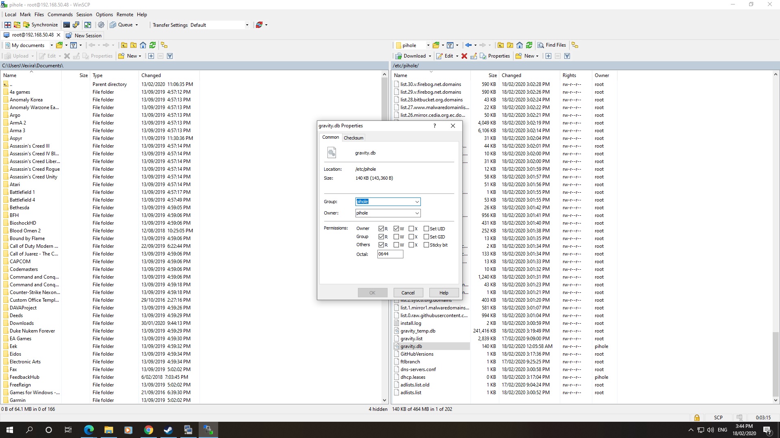Screen dimensions: 780x438
Task: Open the Commands menu
Action: pos(60,14)
